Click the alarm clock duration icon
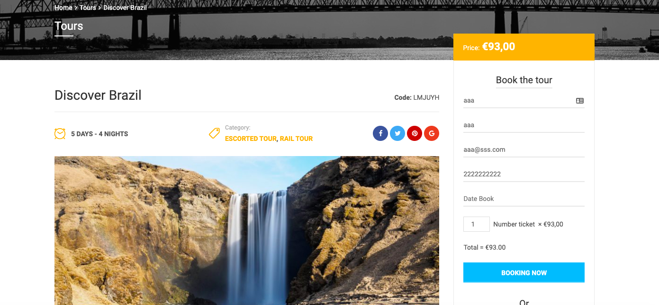Viewport: 659px width, 305px height. (60, 133)
